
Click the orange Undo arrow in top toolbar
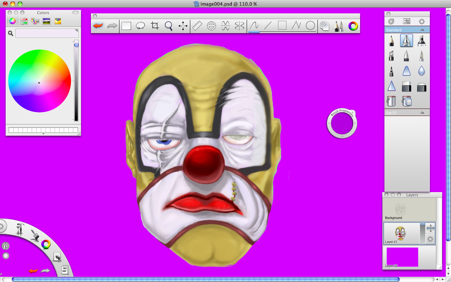point(98,26)
